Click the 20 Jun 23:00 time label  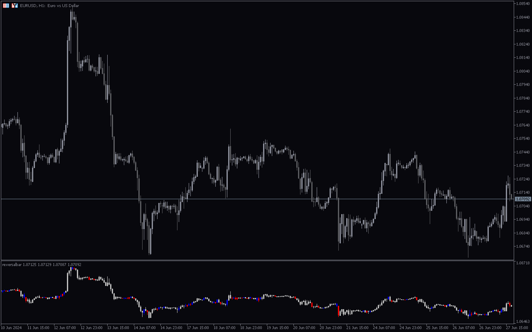[331, 328]
